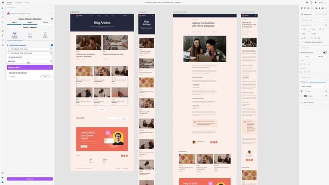Switch to the Share tab
This screenshot has height=185, width=329.
27,3
